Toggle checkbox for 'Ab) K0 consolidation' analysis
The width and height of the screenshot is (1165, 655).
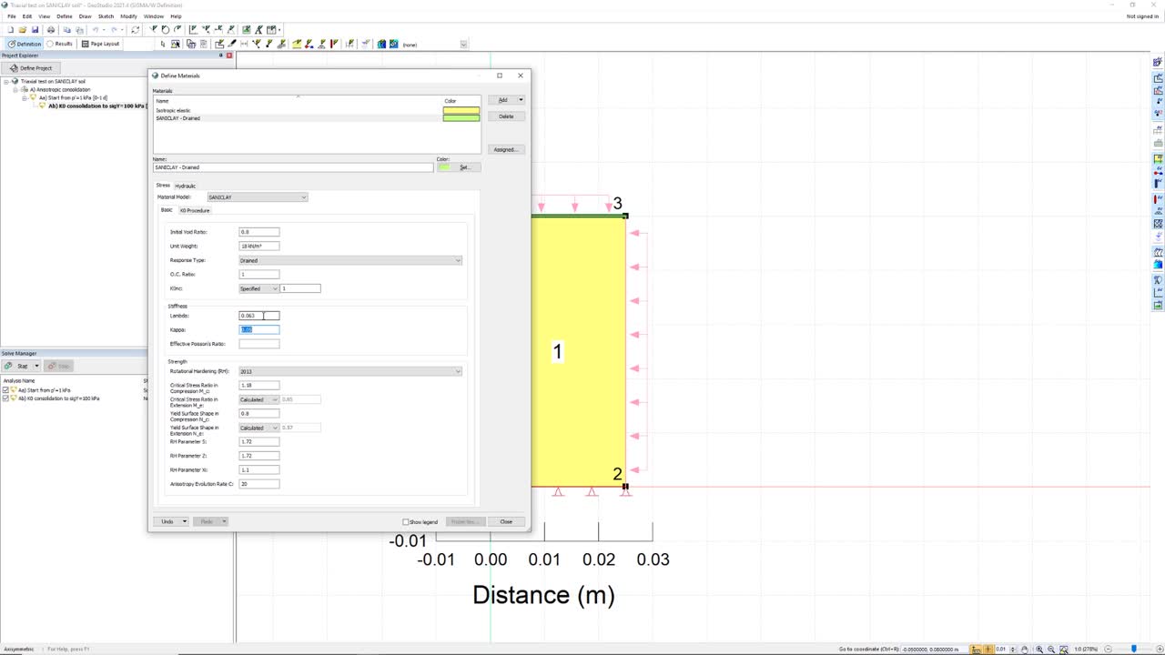pyautogui.click(x=6, y=398)
